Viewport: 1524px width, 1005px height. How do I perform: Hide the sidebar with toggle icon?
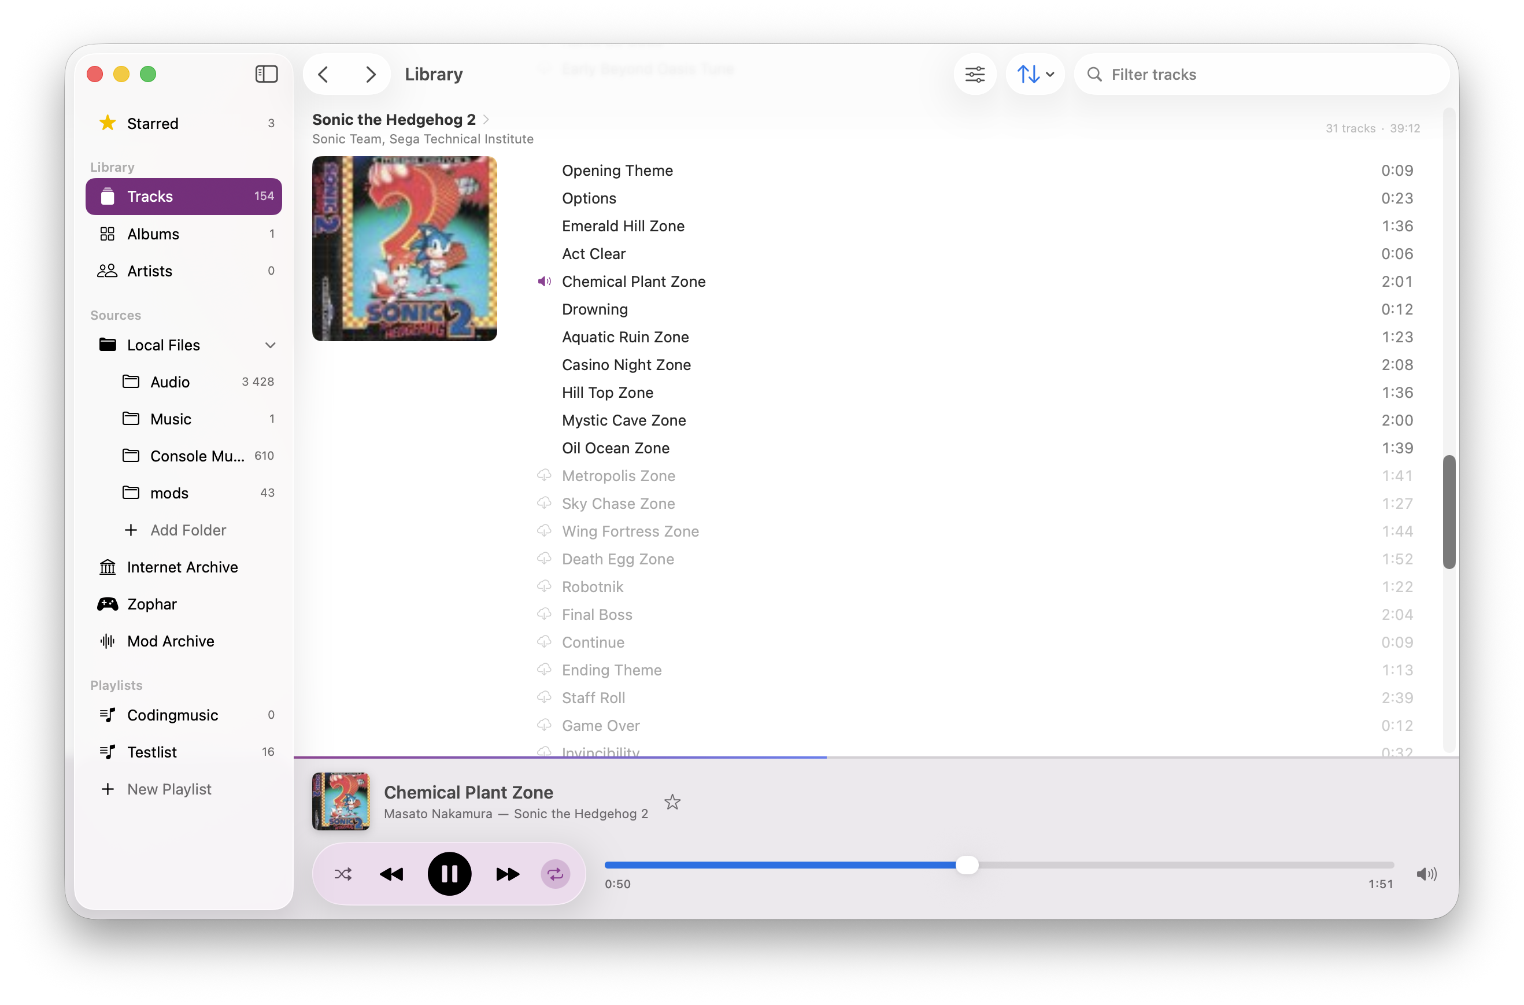tap(267, 75)
